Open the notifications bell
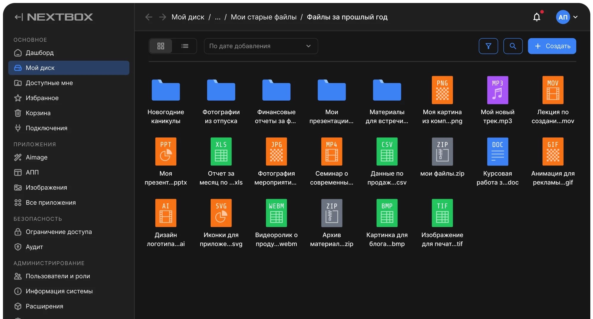Image resolution: width=593 pixels, height=319 pixels. click(537, 17)
